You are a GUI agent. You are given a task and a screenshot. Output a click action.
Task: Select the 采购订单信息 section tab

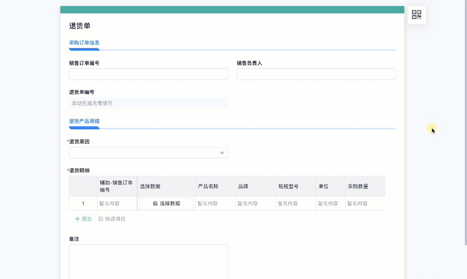pyautogui.click(x=84, y=43)
